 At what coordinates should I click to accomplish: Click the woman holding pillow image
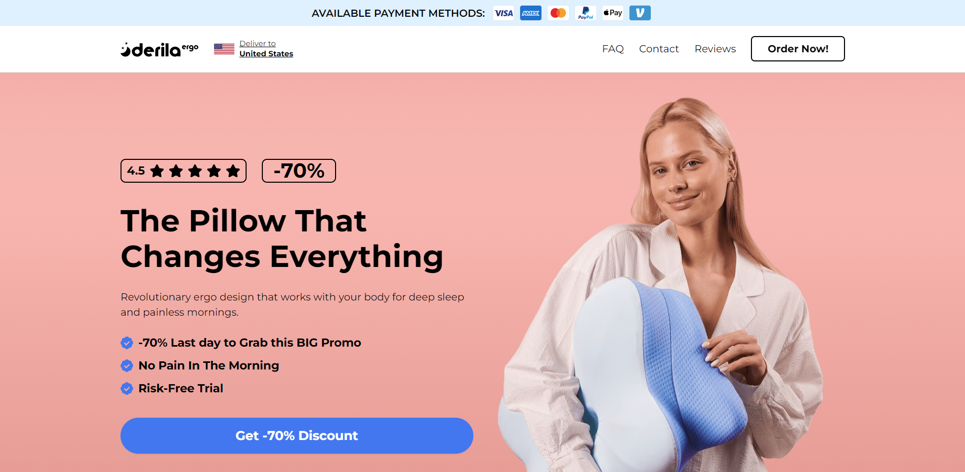[x=661, y=285]
